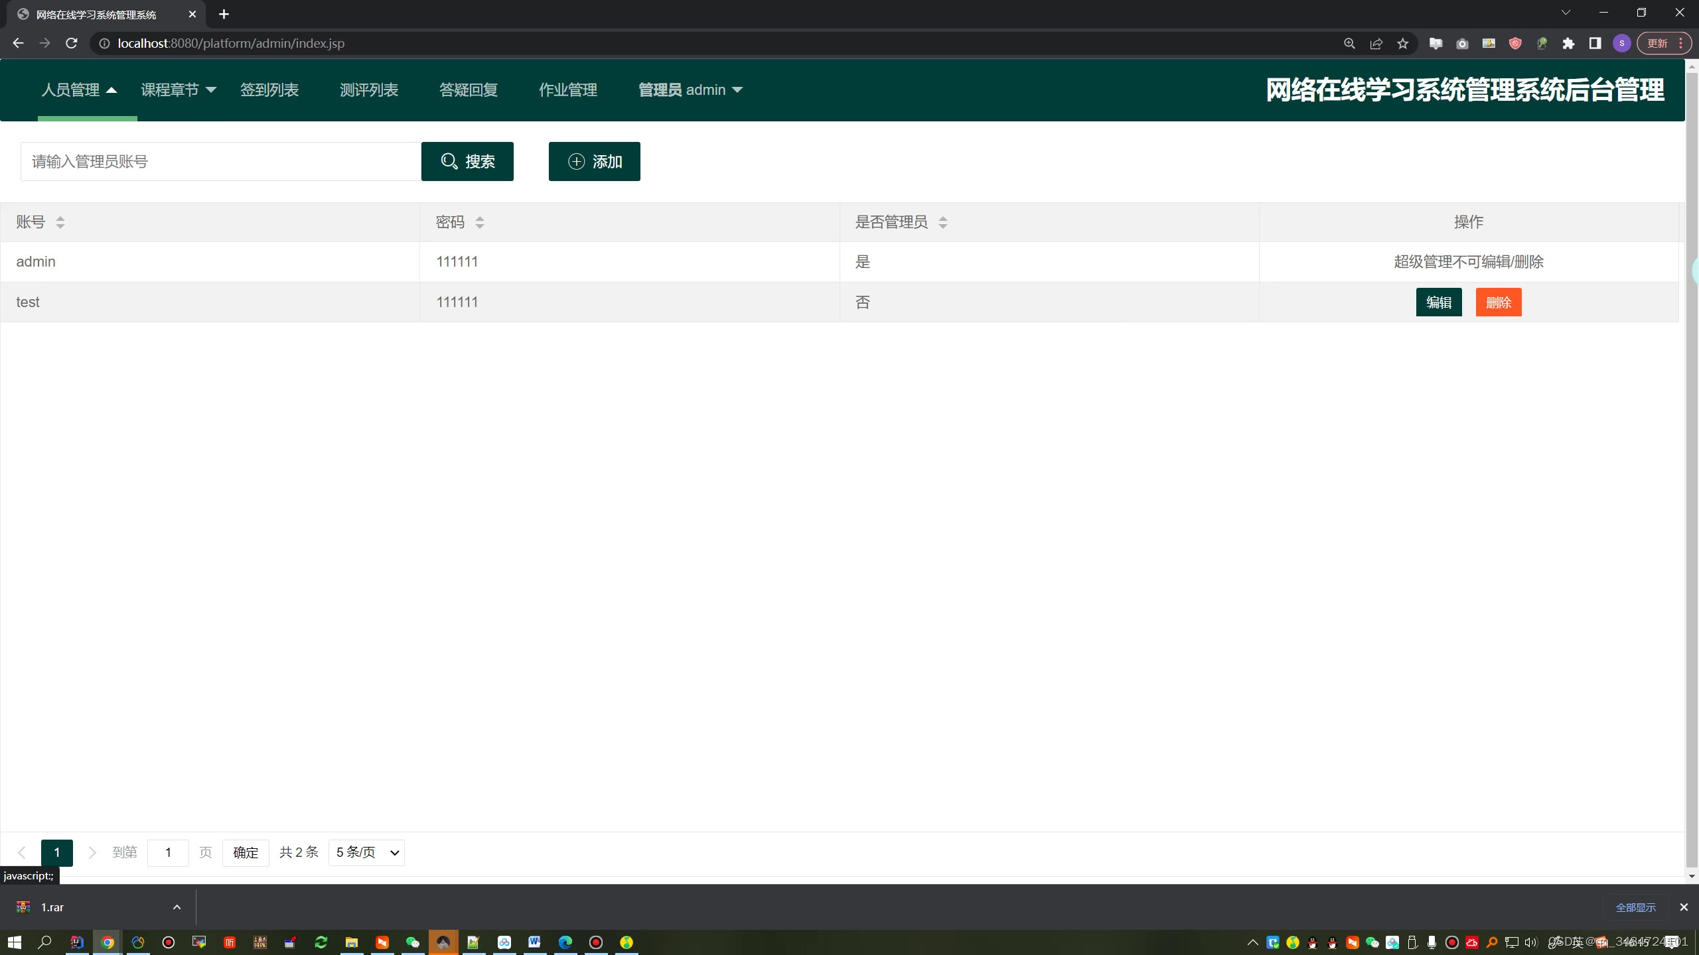
Task: Sort table by 密码 column arrows
Action: click(x=480, y=222)
